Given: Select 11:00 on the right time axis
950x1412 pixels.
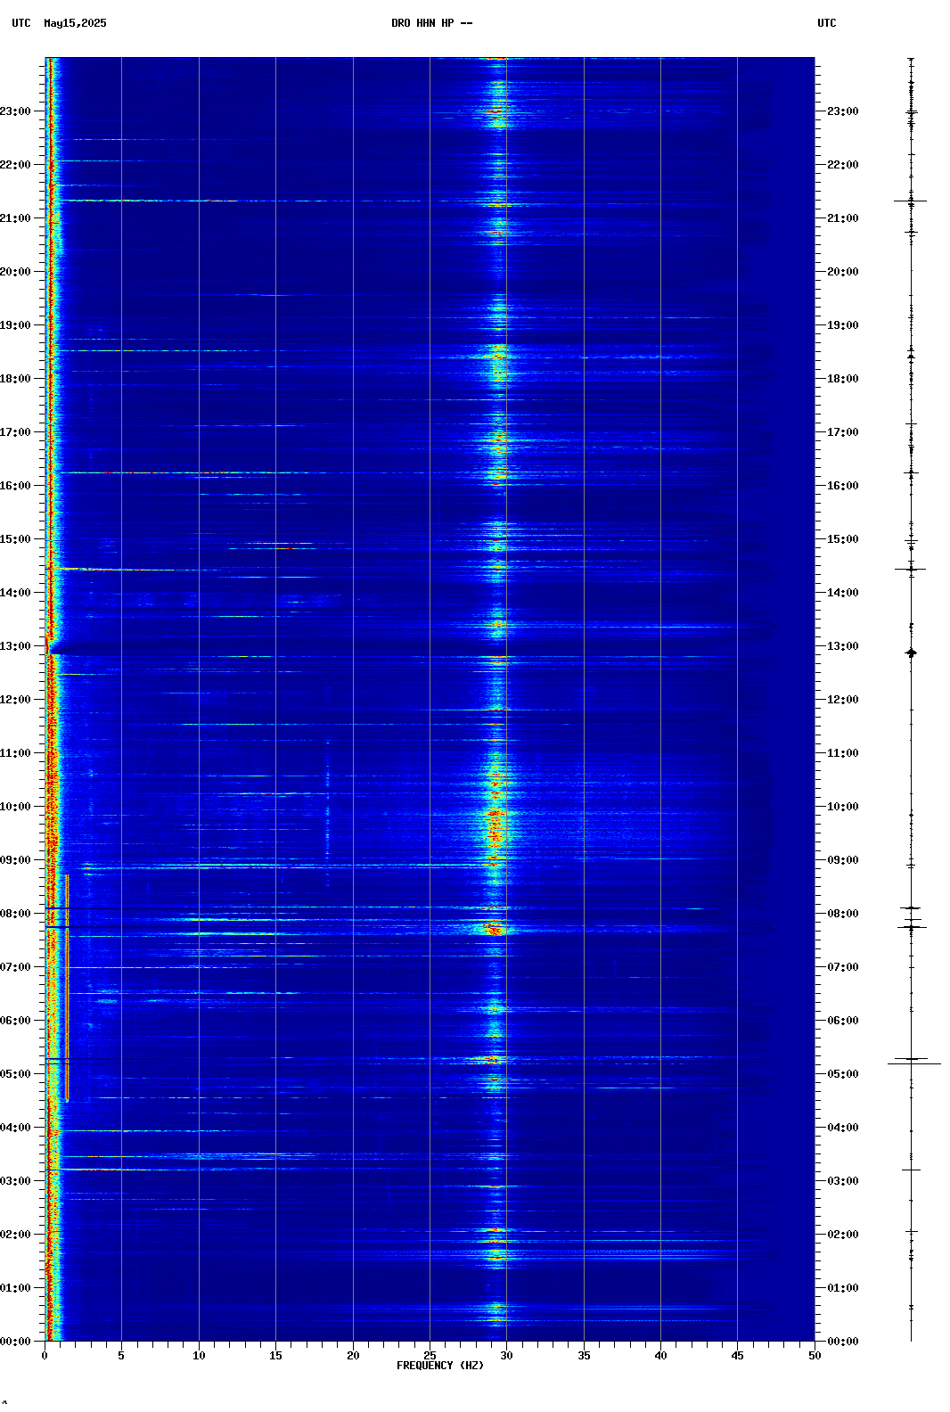Looking at the screenshot, I should 843,753.
